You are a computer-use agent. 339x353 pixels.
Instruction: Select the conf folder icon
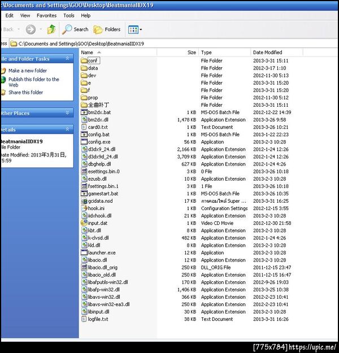84,60
